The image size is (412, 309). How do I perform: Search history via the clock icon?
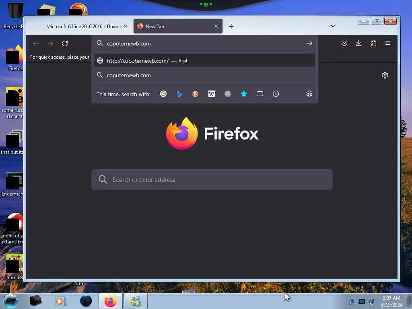(276, 94)
